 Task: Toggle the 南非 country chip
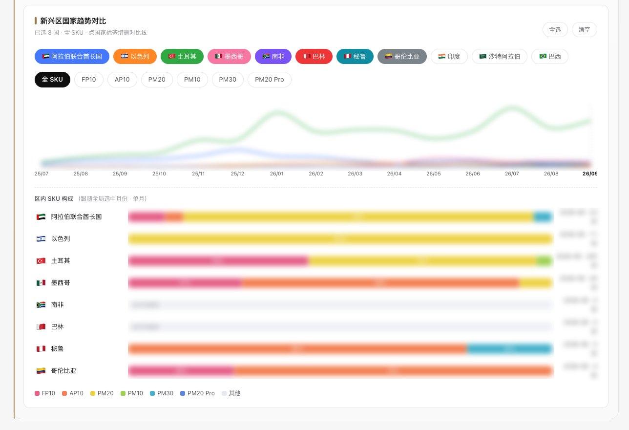(273, 56)
